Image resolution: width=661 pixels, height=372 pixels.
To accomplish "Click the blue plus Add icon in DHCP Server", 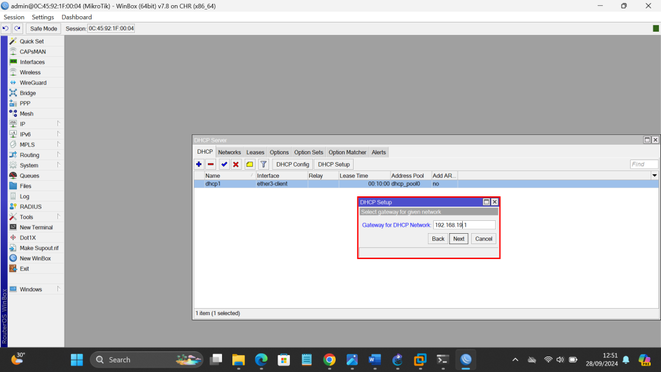I will [x=199, y=164].
